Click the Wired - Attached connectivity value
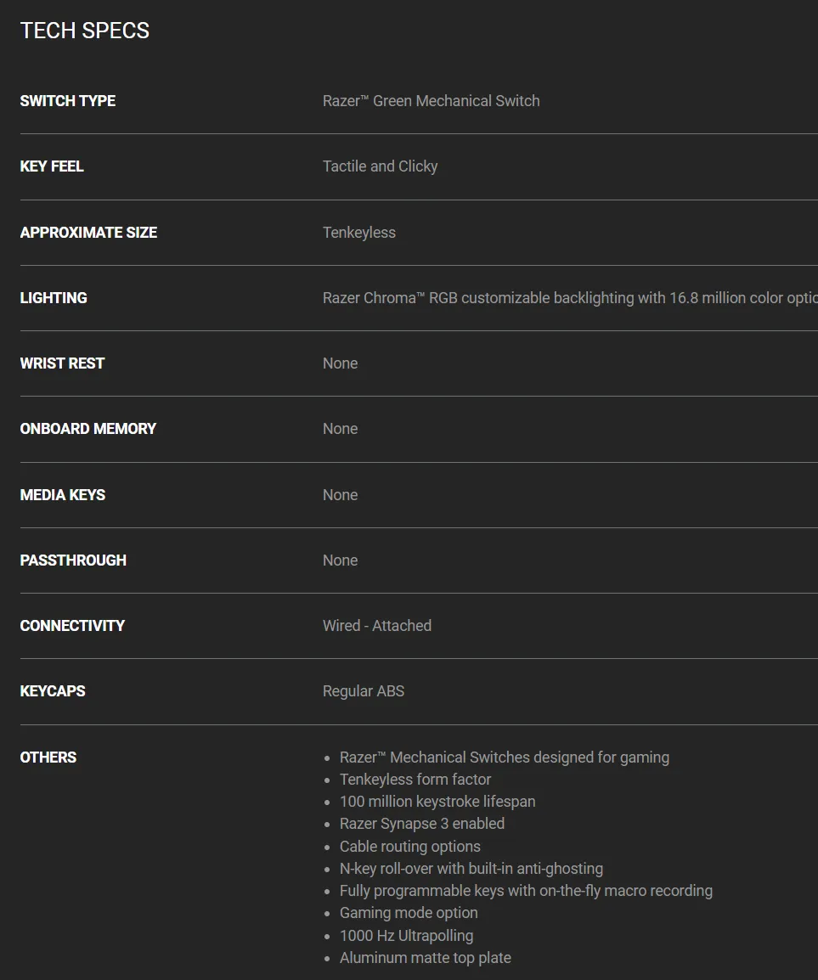The image size is (818, 980). tap(377, 626)
